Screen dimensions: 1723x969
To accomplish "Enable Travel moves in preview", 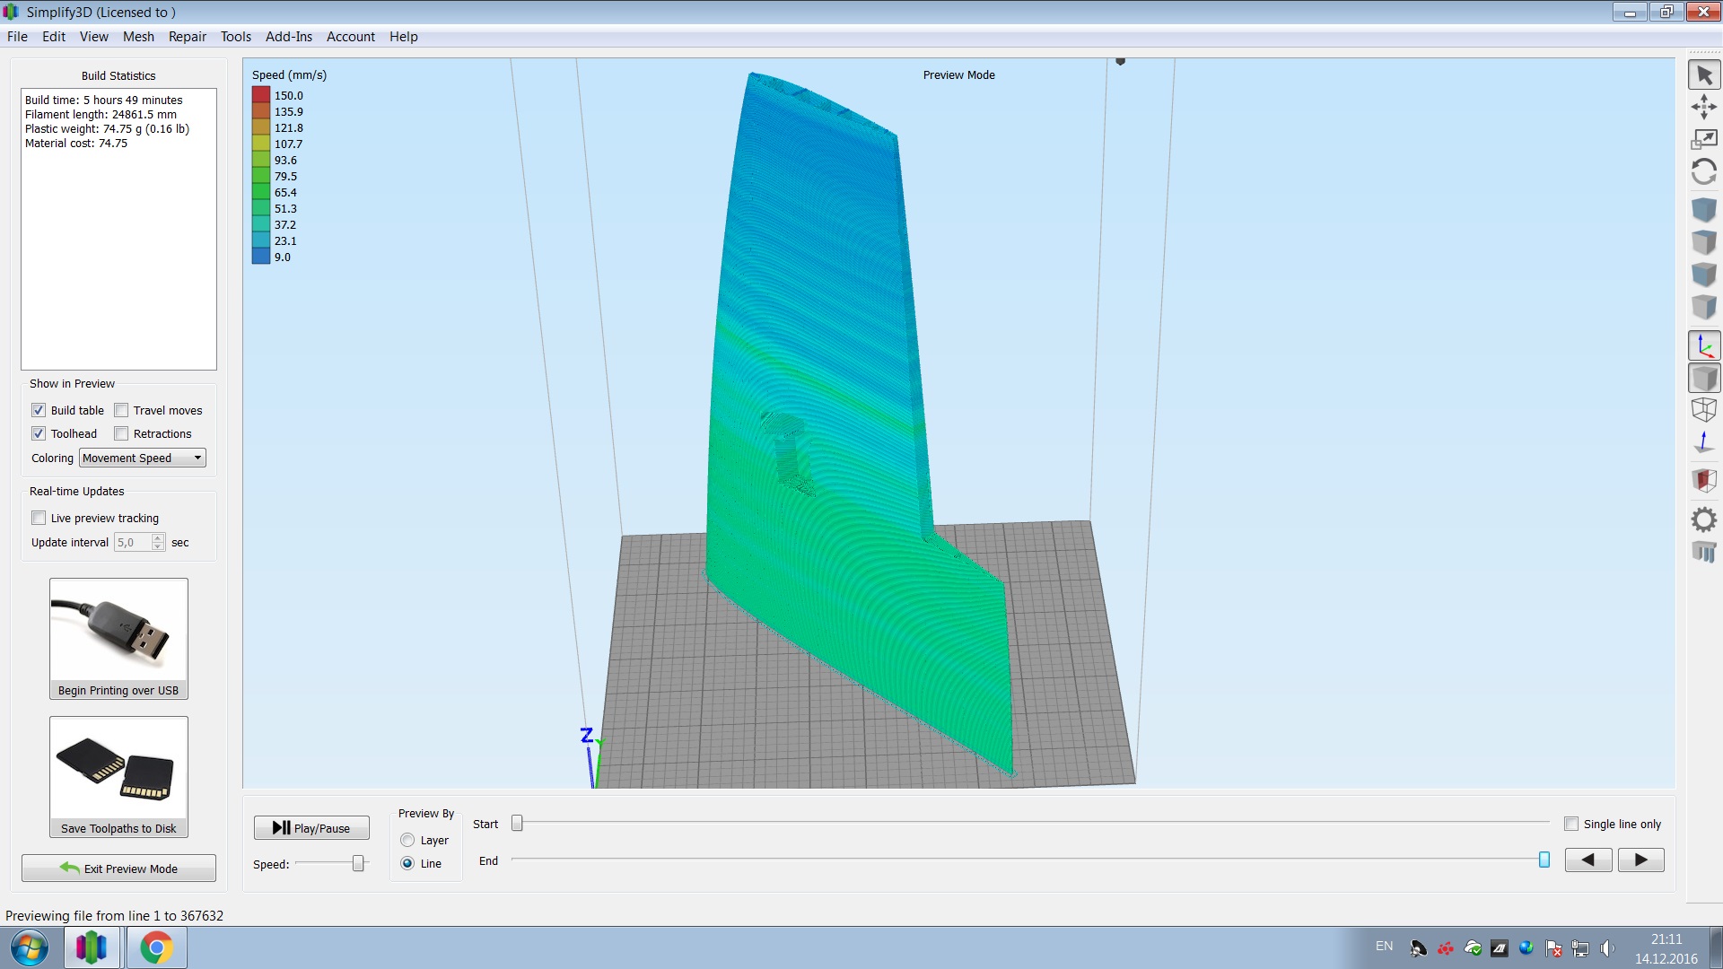I will 122,411.
